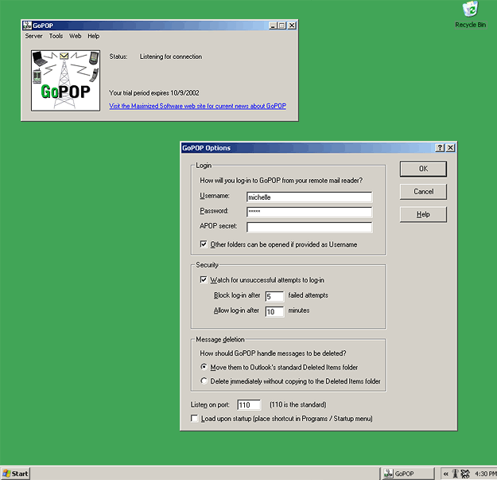Click the (110 is the standard) note
This screenshot has height=480, width=497.
coord(298,404)
